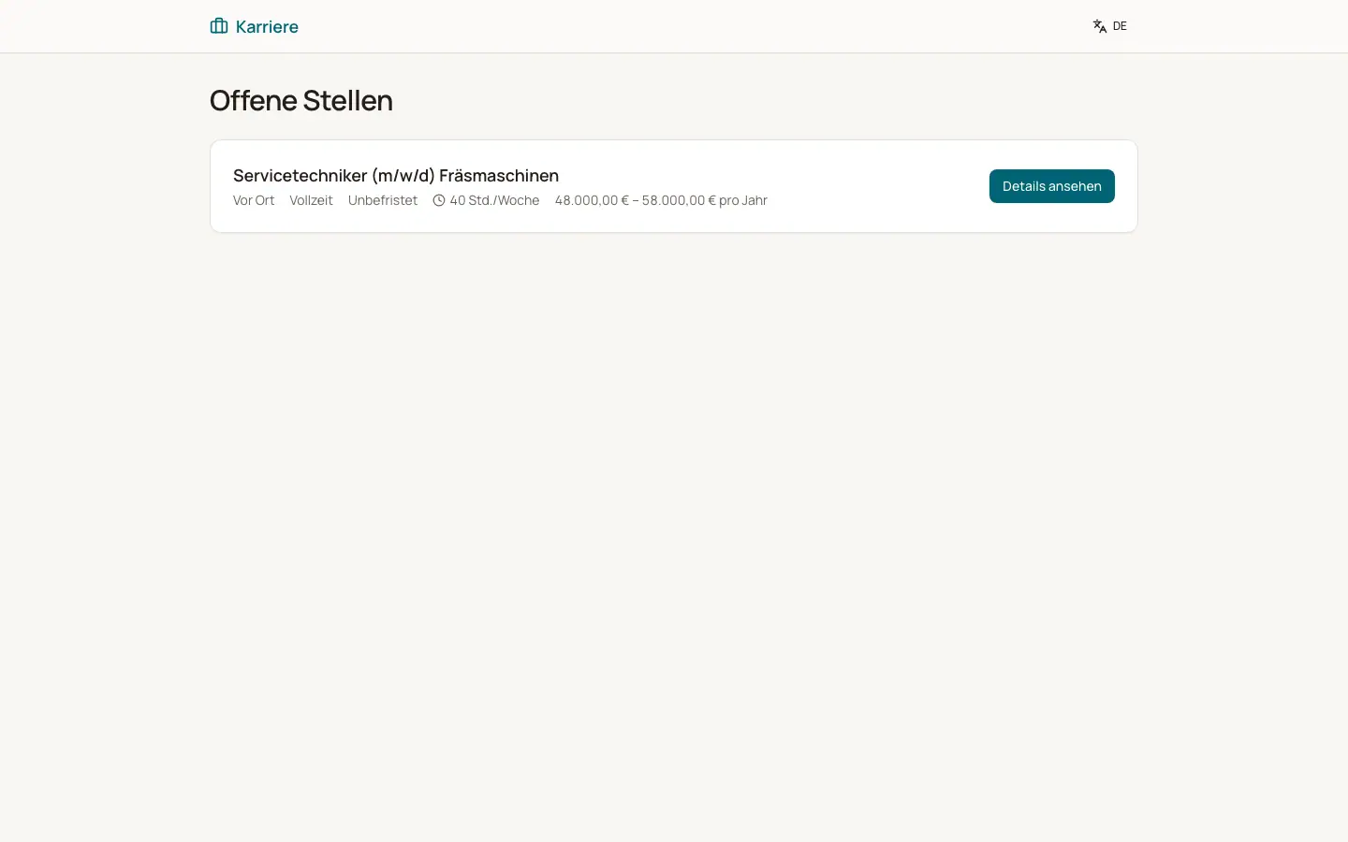This screenshot has width=1348, height=842.
Task: Click the salary range 48.000,00 € – 58.000,00 €
Action: (635, 200)
